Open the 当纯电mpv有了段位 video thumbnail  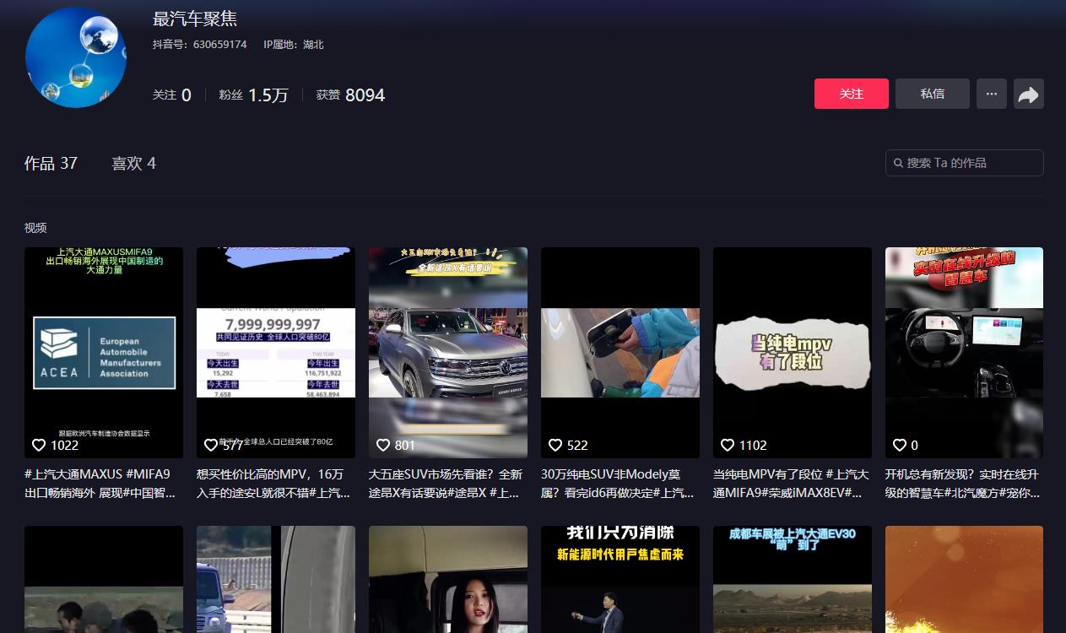(793, 353)
